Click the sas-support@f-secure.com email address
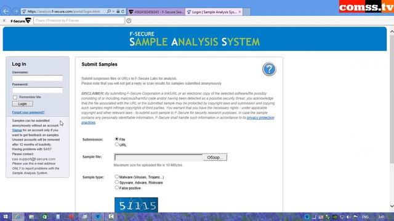This screenshot has height=221, width=394. [x=34, y=159]
